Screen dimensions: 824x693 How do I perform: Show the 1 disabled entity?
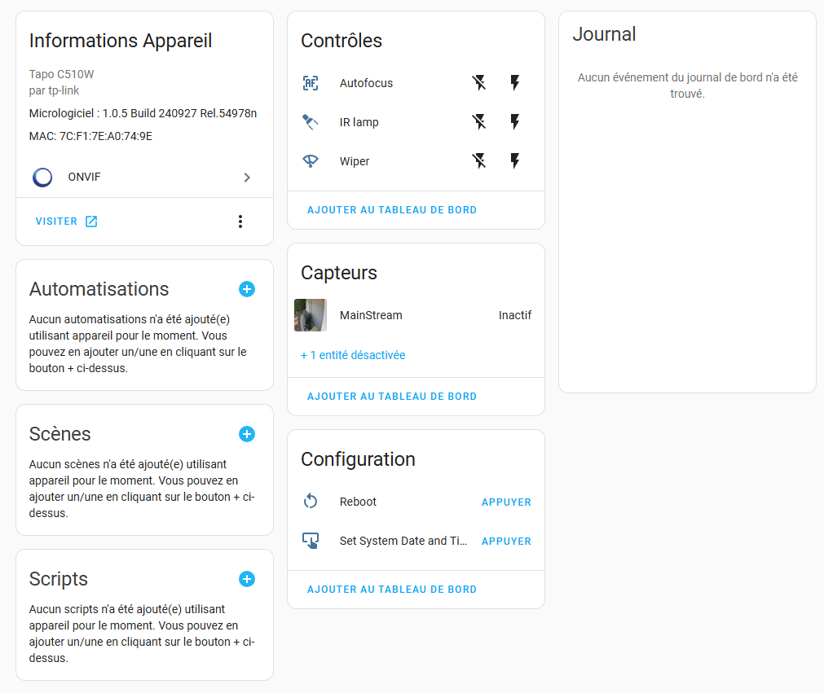point(353,355)
